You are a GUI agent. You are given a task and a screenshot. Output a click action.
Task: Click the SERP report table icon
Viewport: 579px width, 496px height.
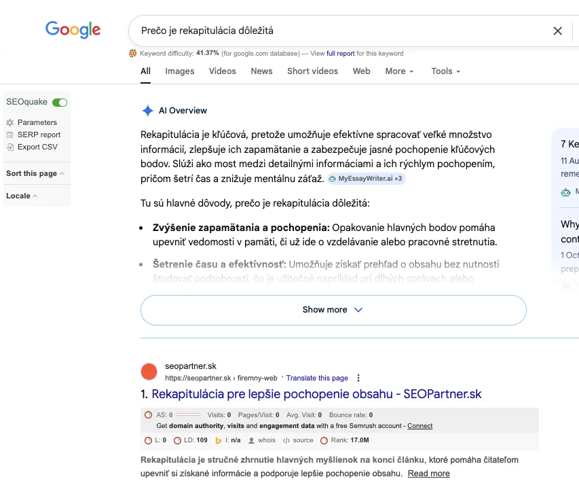click(x=10, y=135)
